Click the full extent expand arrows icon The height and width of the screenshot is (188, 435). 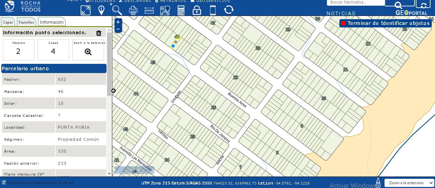point(85,10)
